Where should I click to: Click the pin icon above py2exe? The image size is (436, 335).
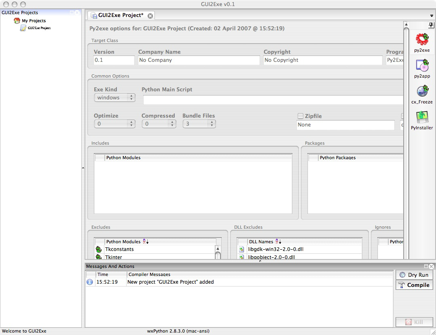(x=431, y=25)
